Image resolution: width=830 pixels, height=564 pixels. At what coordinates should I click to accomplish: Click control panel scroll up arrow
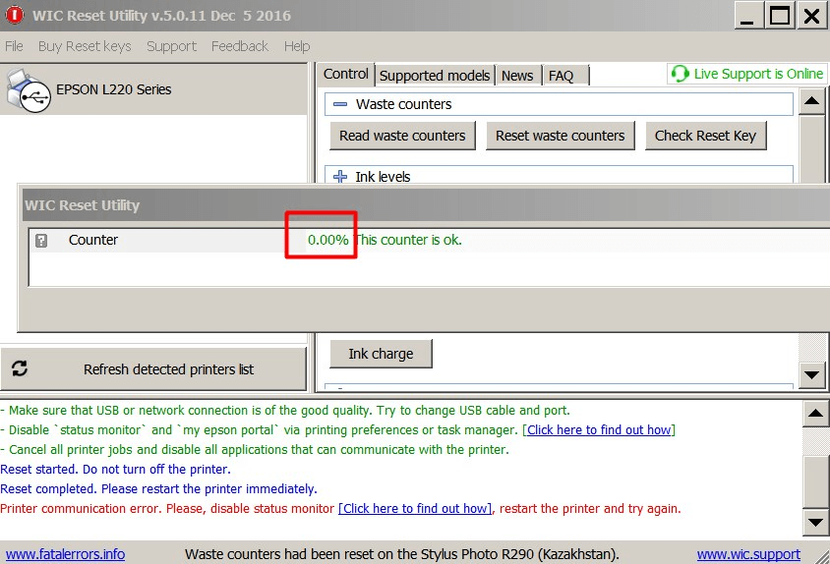click(811, 101)
